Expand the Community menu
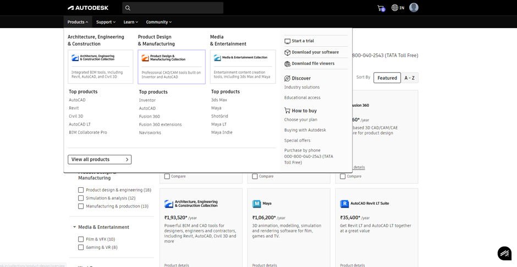The height and width of the screenshot is (267, 517). coord(158,22)
